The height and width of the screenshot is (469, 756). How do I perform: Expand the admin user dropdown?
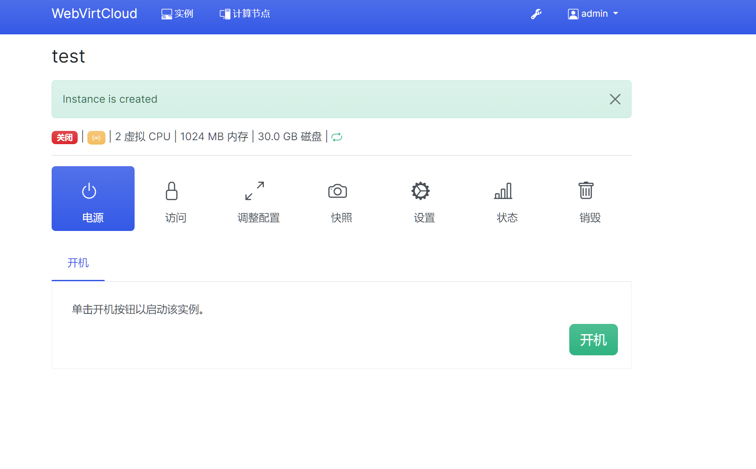593,14
